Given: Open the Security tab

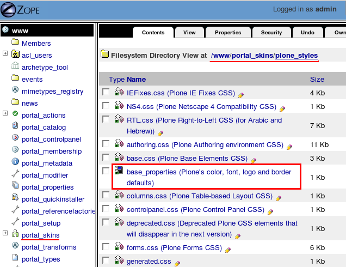Looking at the screenshot, I should point(271,33).
